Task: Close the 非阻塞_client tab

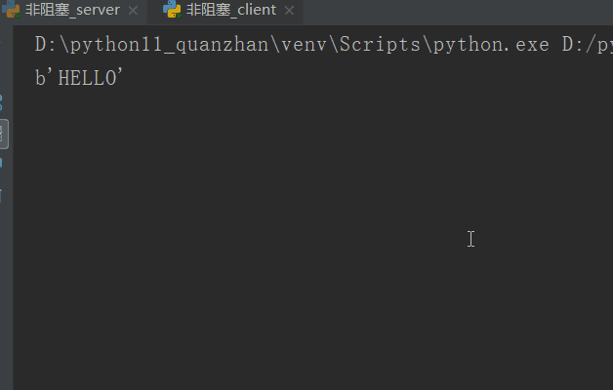Action: (289, 11)
